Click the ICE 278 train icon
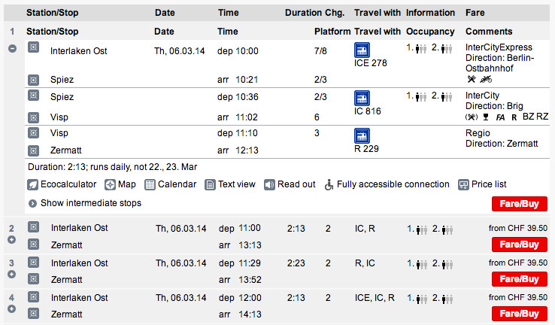The width and height of the screenshot is (555, 325). (x=362, y=50)
